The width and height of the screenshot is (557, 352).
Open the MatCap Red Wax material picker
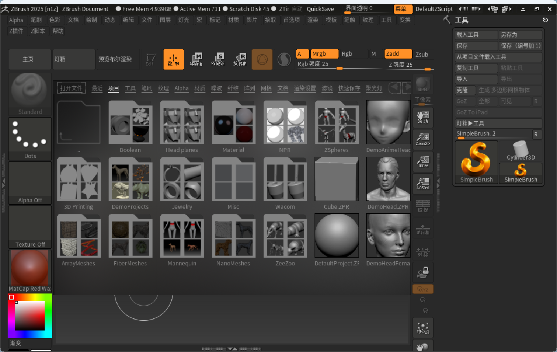click(30, 271)
